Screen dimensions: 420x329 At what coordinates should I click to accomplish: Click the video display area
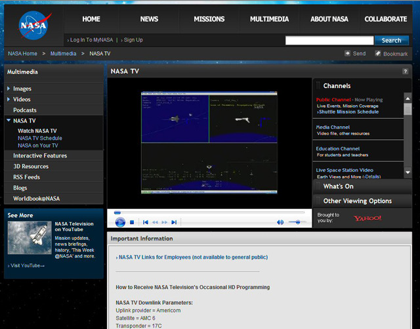pos(209,143)
